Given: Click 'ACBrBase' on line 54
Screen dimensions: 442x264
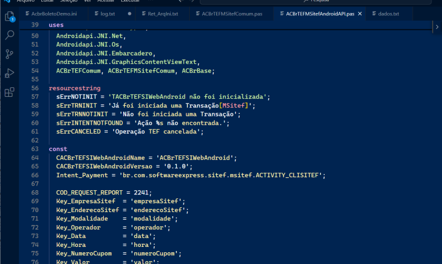Looking at the screenshot, I should [196, 71].
